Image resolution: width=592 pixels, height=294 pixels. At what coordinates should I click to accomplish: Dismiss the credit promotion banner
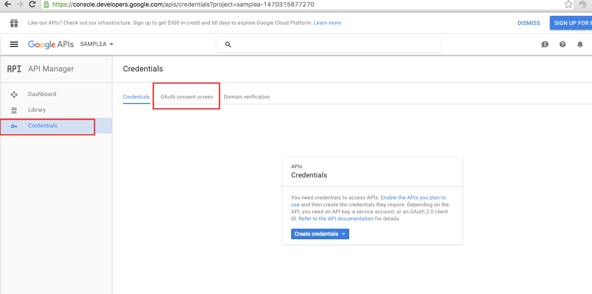click(x=528, y=23)
